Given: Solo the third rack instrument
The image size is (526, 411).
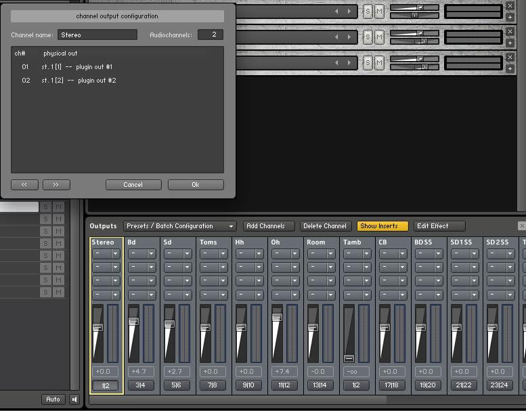Looking at the screenshot, I should (x=368, y=63).
